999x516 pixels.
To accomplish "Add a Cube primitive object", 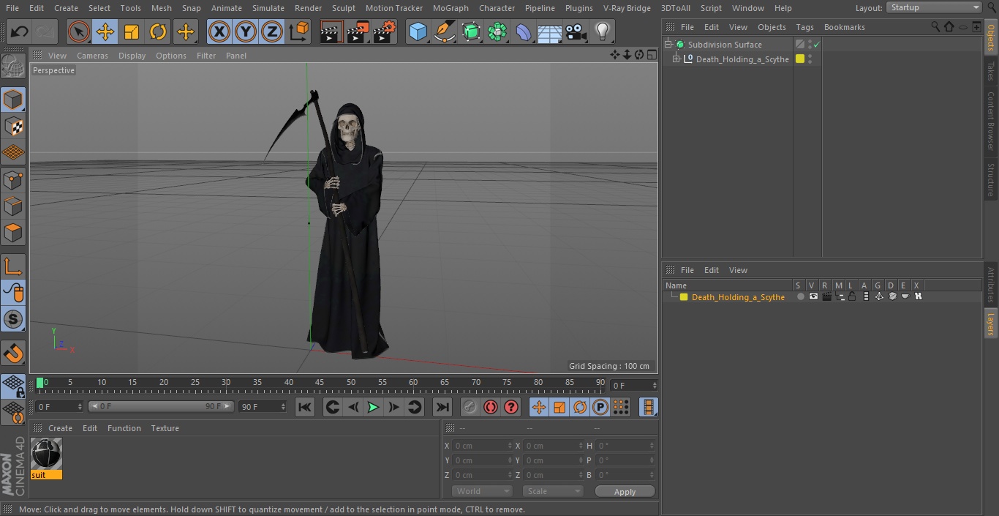I will (x=418, y=31).
